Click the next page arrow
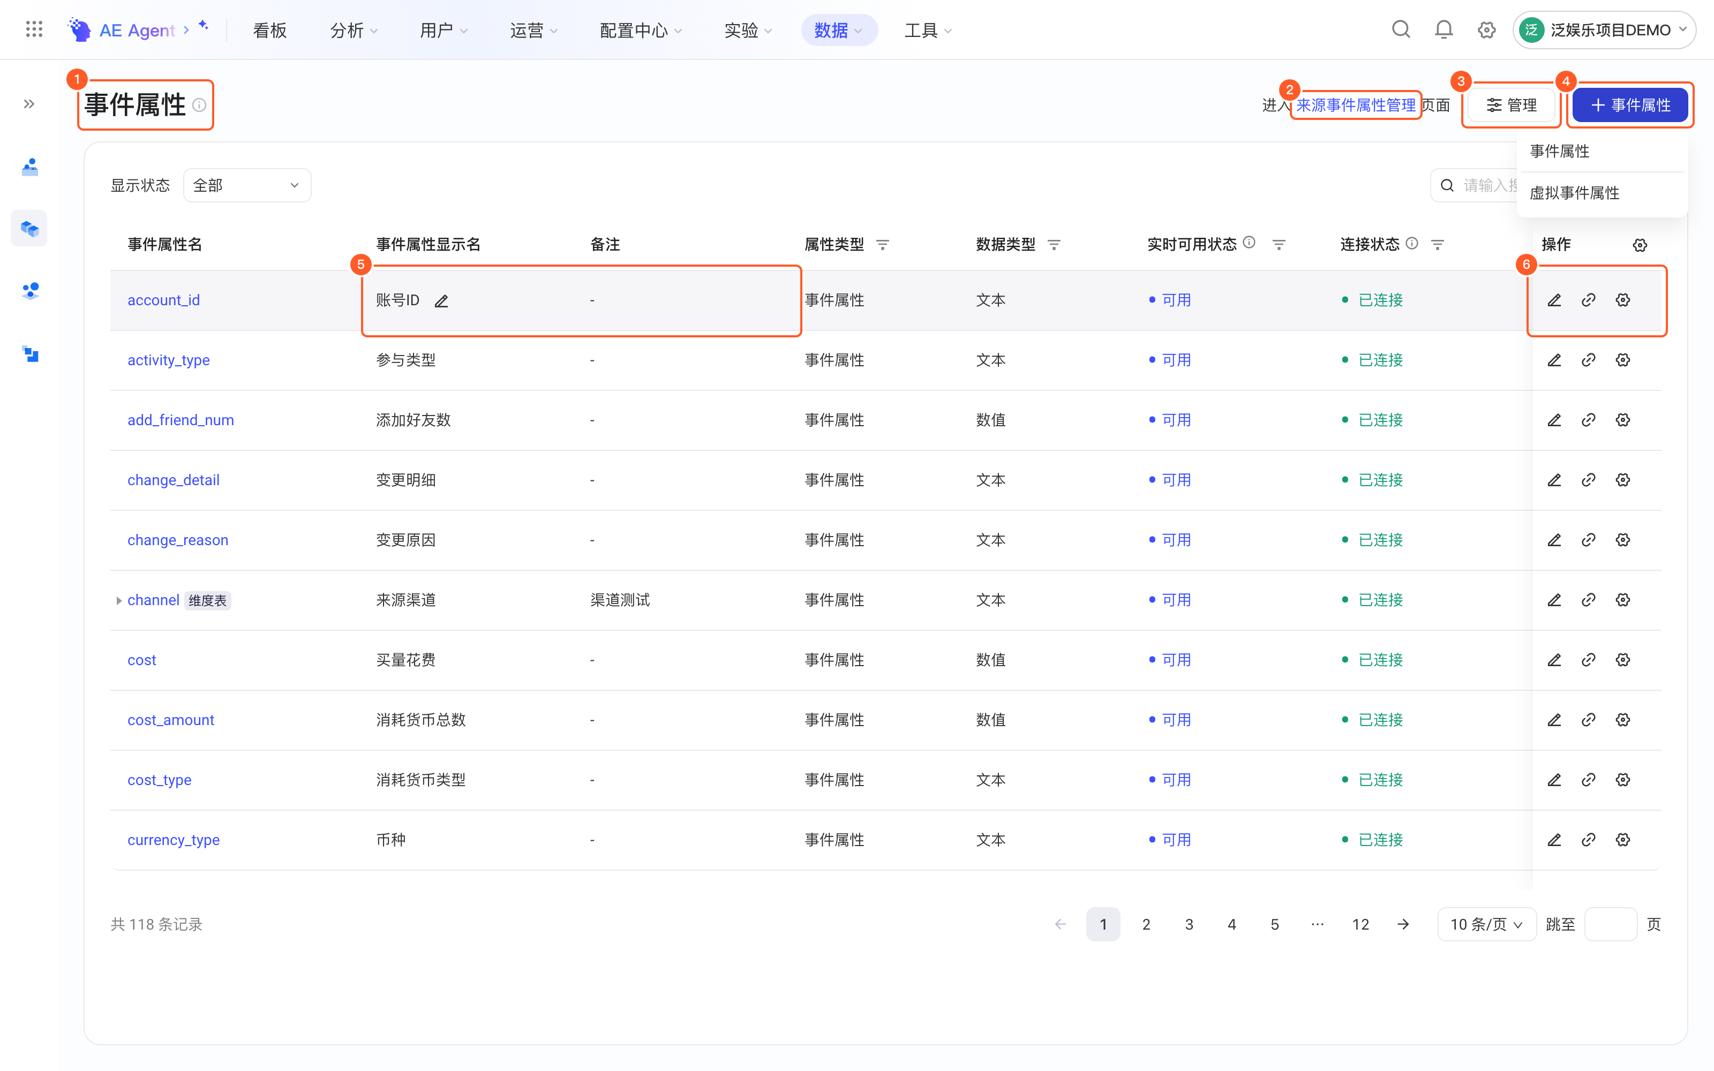 (1403, 924)
